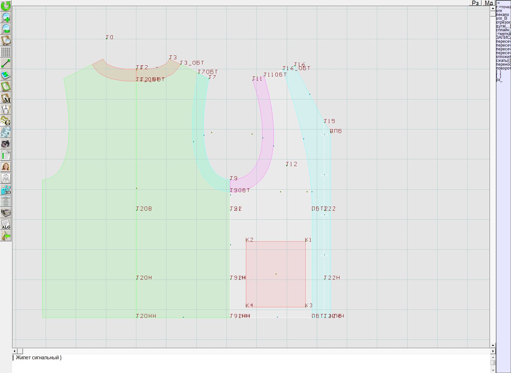Open the ALG algorithm document icon

click(6, 224)
